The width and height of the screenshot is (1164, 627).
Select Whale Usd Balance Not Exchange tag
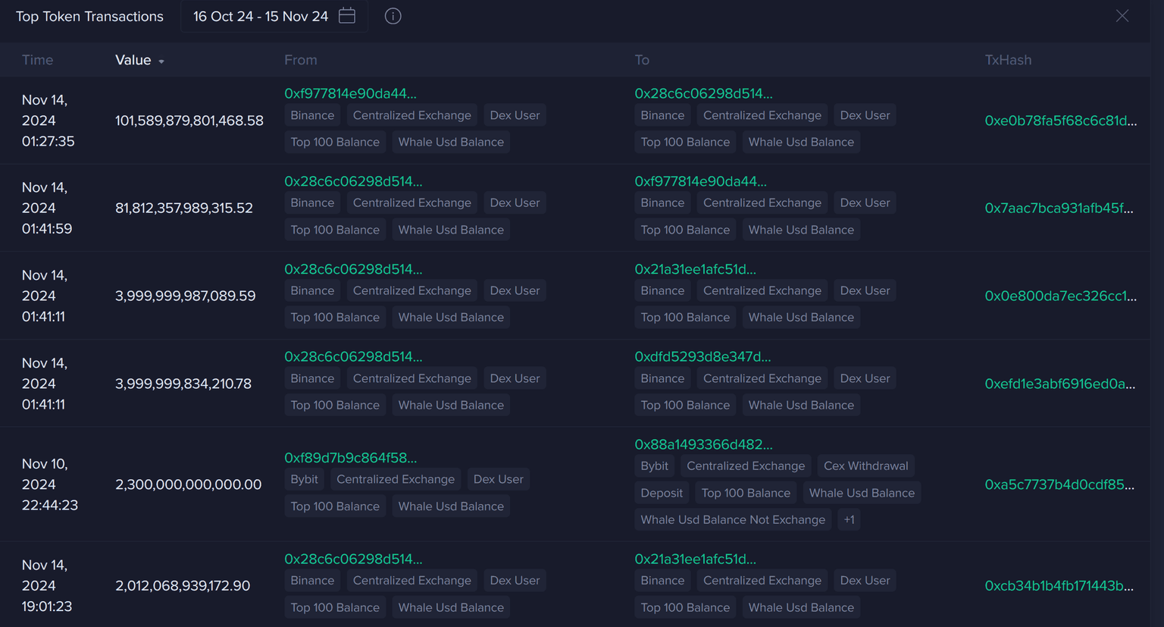(732, 520)
